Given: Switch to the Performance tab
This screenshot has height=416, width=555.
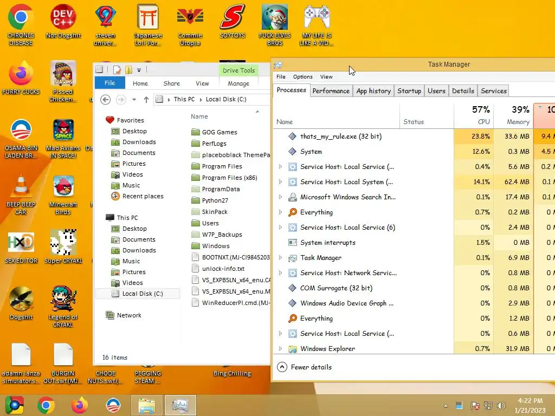Looking at the screenshot, I should pos(331,91).
